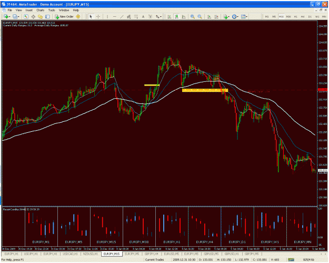The height and width of the screenshot is (263, 329).
Task: Switch chart to bar chart
Action: coord(169,16)
